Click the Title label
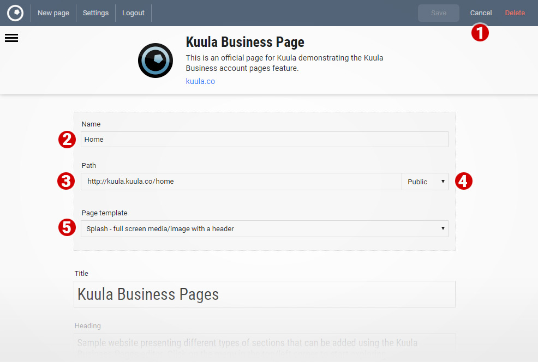 pyautogui.click(x=81, y=273)
